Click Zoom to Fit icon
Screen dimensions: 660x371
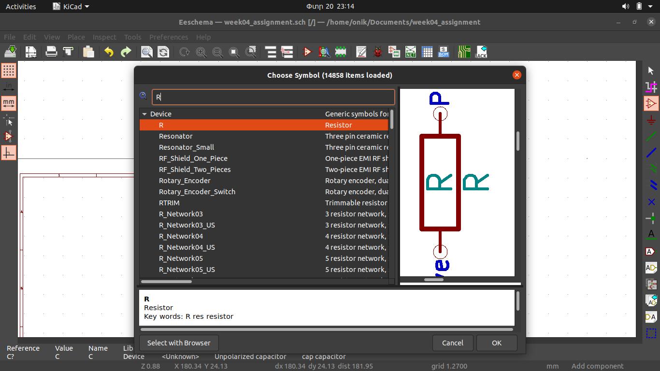pyautogui.click(x=234, y=52)
